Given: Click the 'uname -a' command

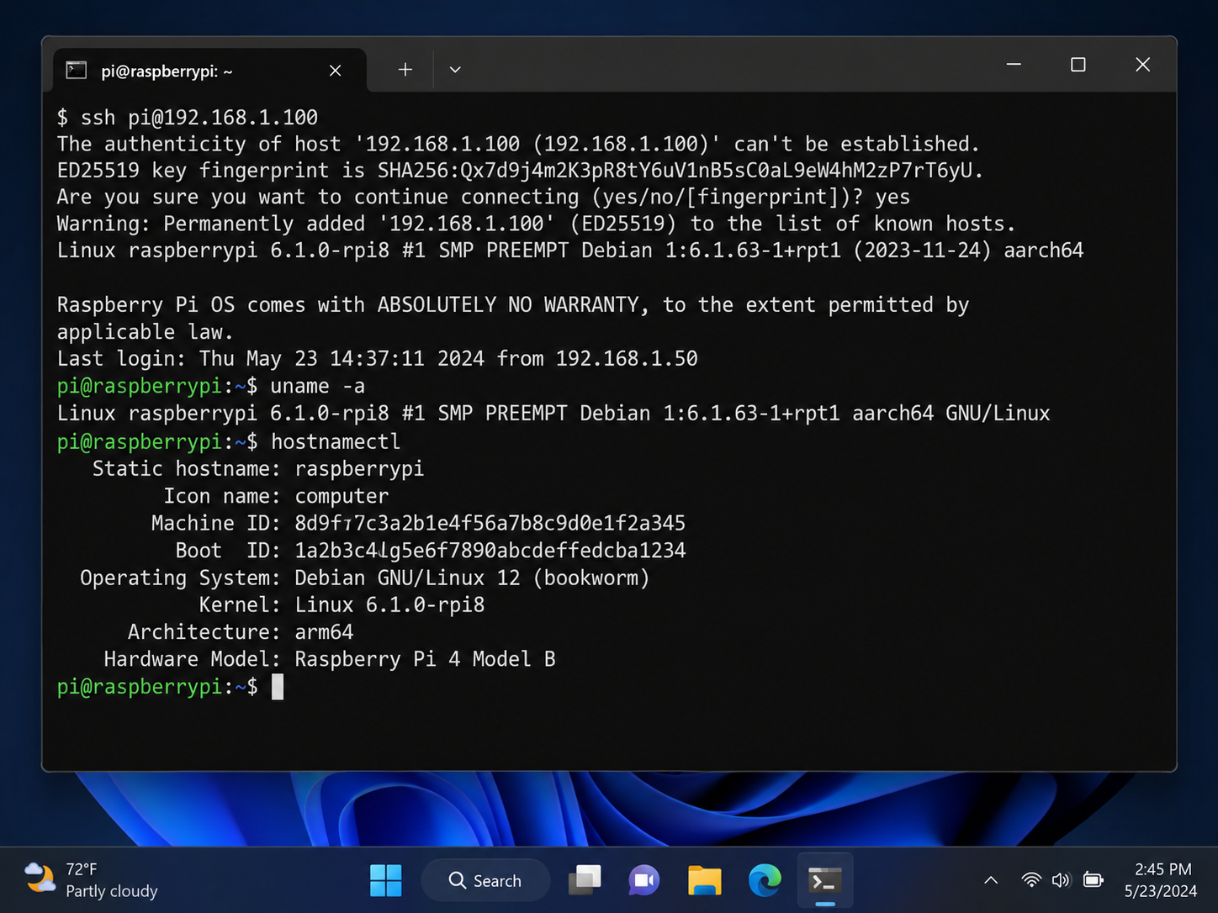Looking at the screenshot, I should point(318,386).
